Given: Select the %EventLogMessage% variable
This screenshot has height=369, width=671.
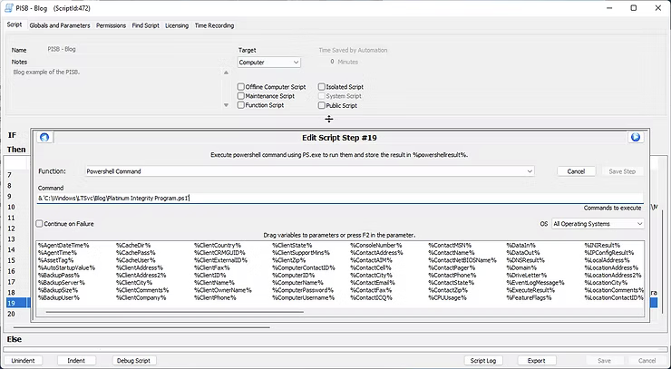Looking at the screenshot, I should point(535,283).
